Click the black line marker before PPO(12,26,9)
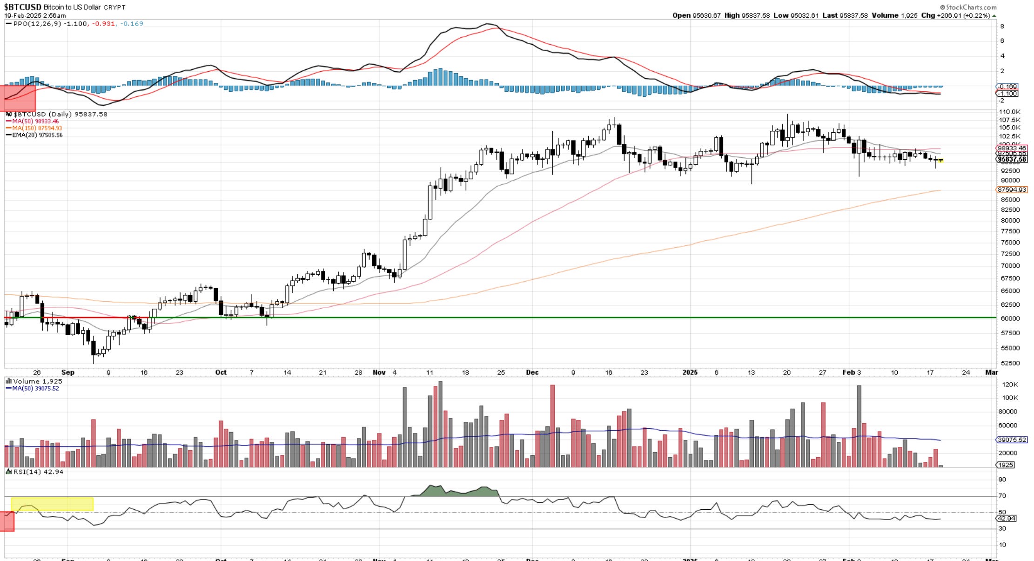The height and width of the screenshot is (561, 1034). 8,24
